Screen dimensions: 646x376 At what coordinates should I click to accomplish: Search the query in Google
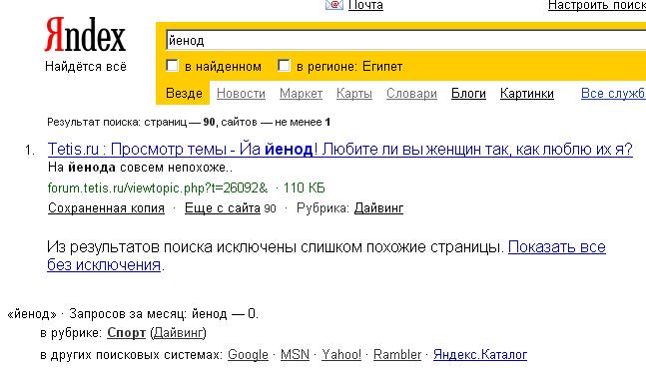(x=248, y=355)
